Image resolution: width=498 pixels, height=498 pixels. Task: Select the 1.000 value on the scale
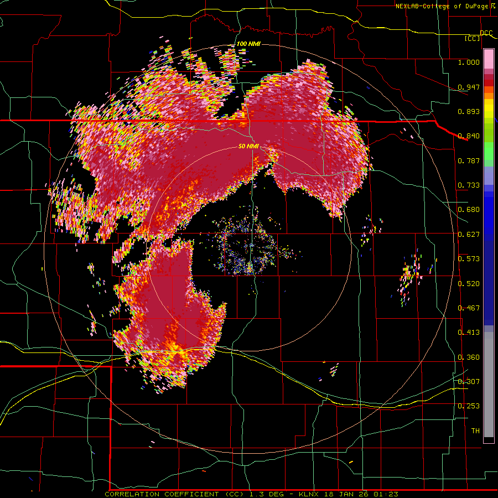[x=469, y=62]
